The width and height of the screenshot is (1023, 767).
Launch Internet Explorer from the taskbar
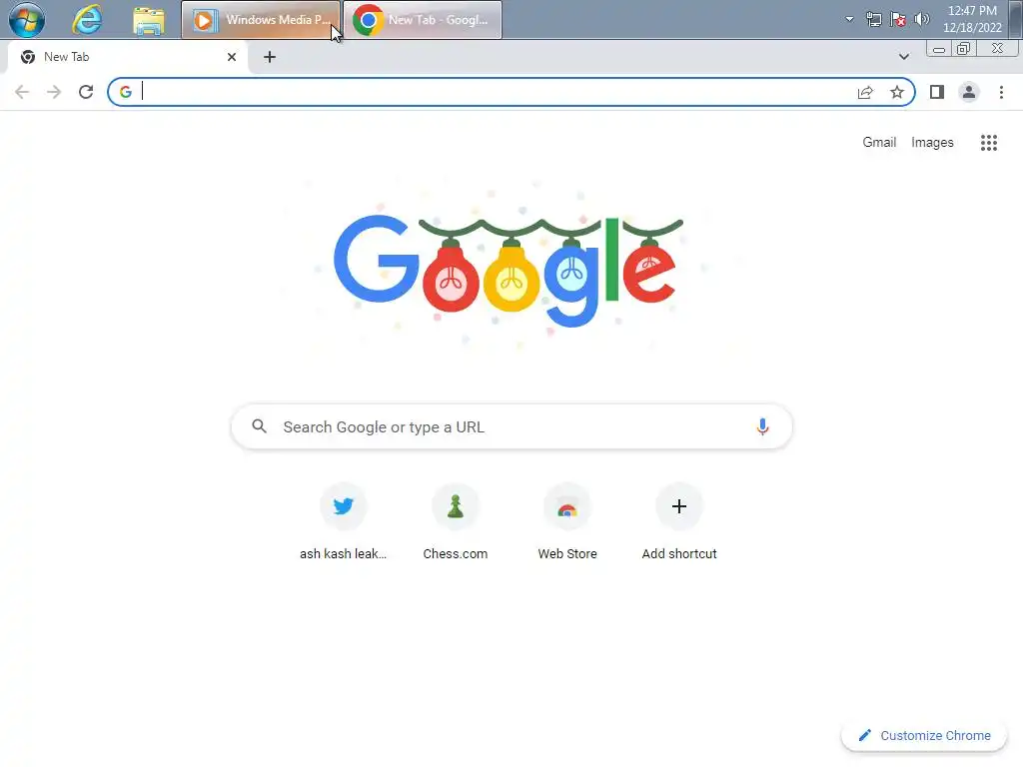tap(88, 20)
